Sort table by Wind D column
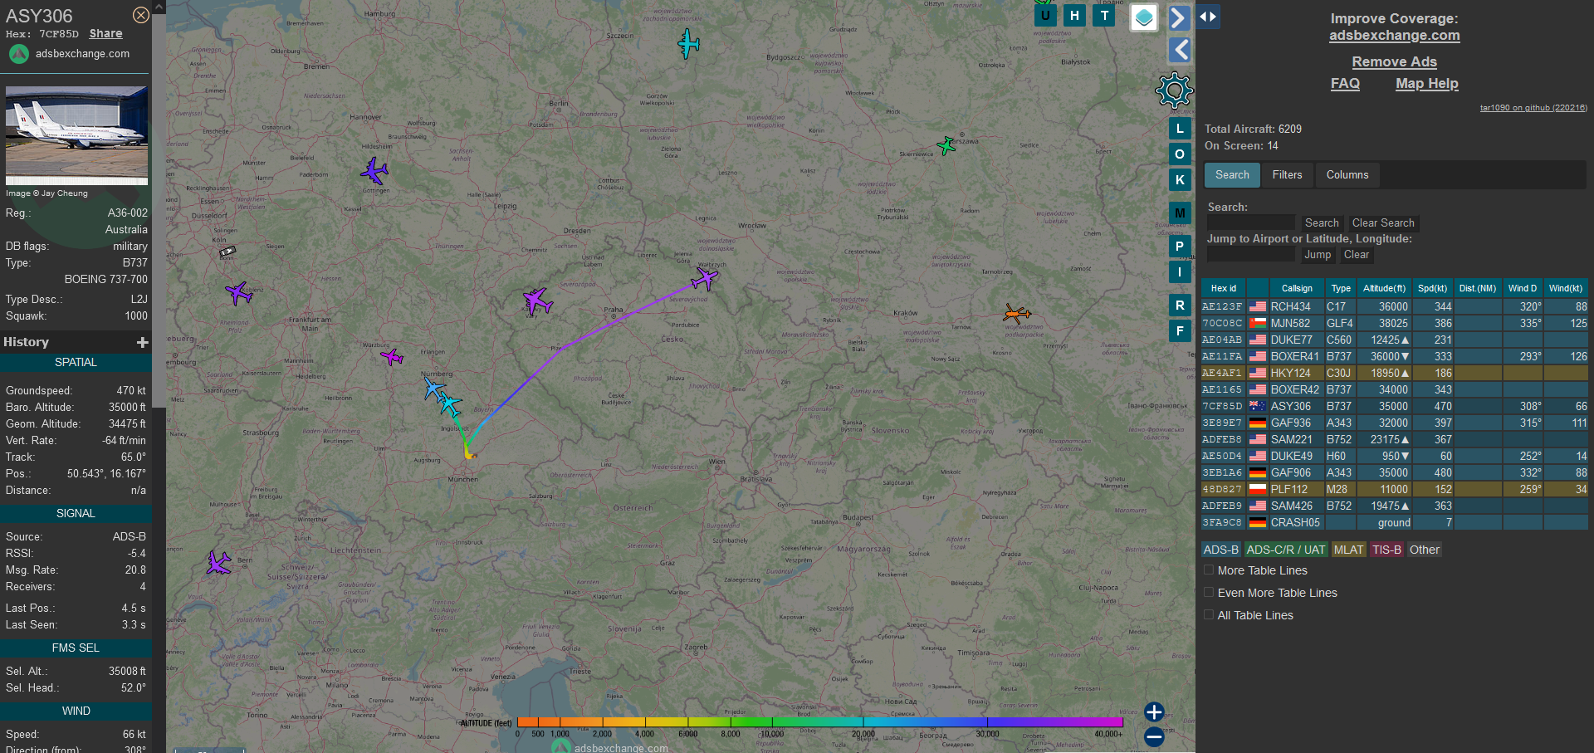 click(x=1523, y=288)
